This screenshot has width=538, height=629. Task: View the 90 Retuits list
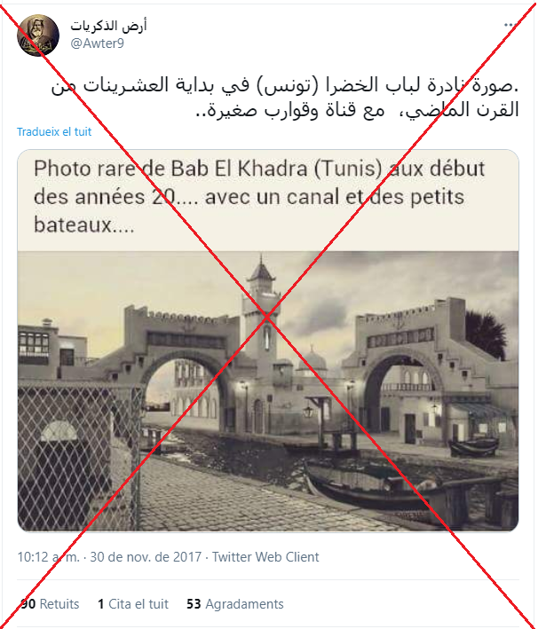point(49,604)
